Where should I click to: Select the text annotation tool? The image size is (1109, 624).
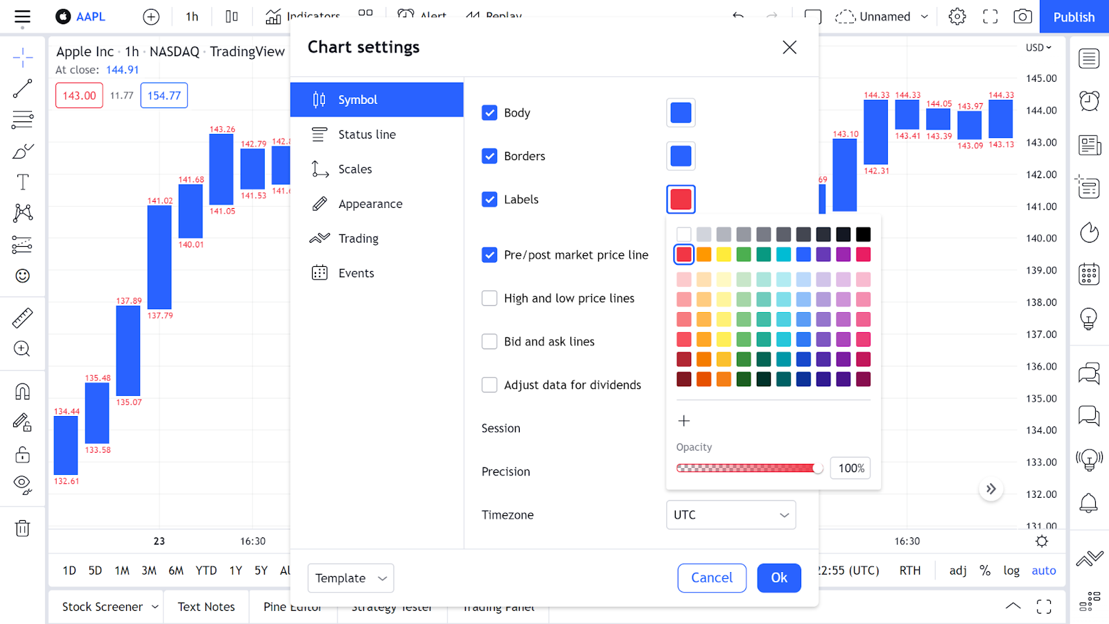[x=22, y=182]
